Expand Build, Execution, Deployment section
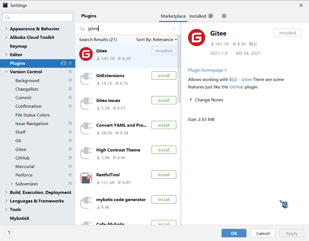The width and height of the screenshot is (309, 241). (6, 192)
